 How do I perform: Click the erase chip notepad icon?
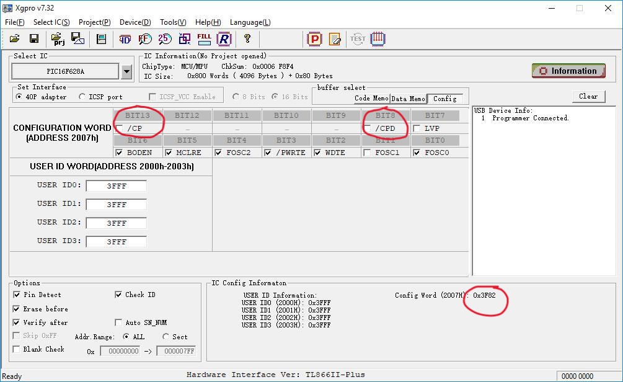(335, 39)
